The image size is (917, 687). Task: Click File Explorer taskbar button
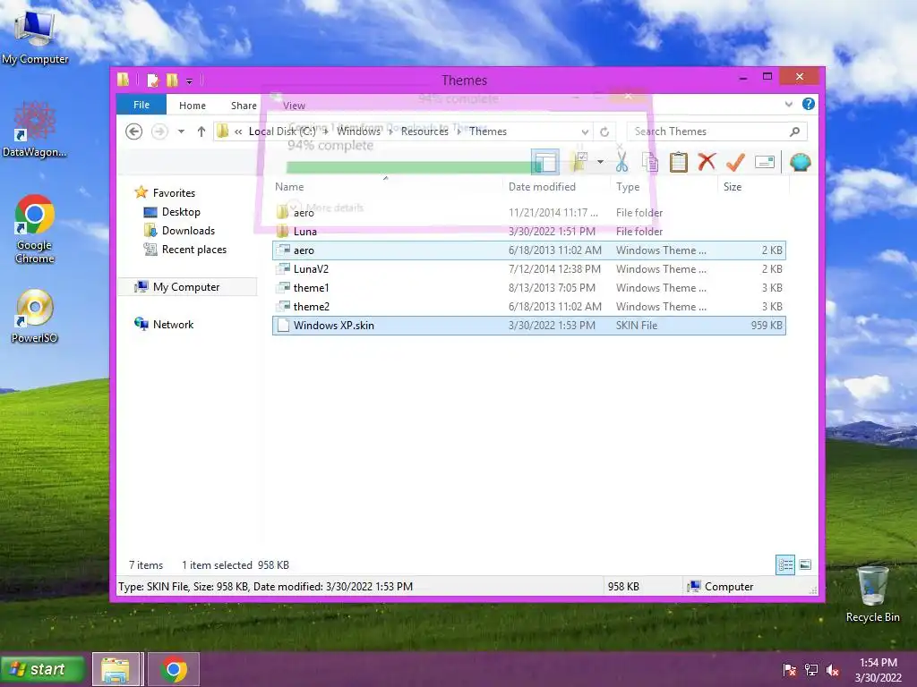click(x=116, y=669)
